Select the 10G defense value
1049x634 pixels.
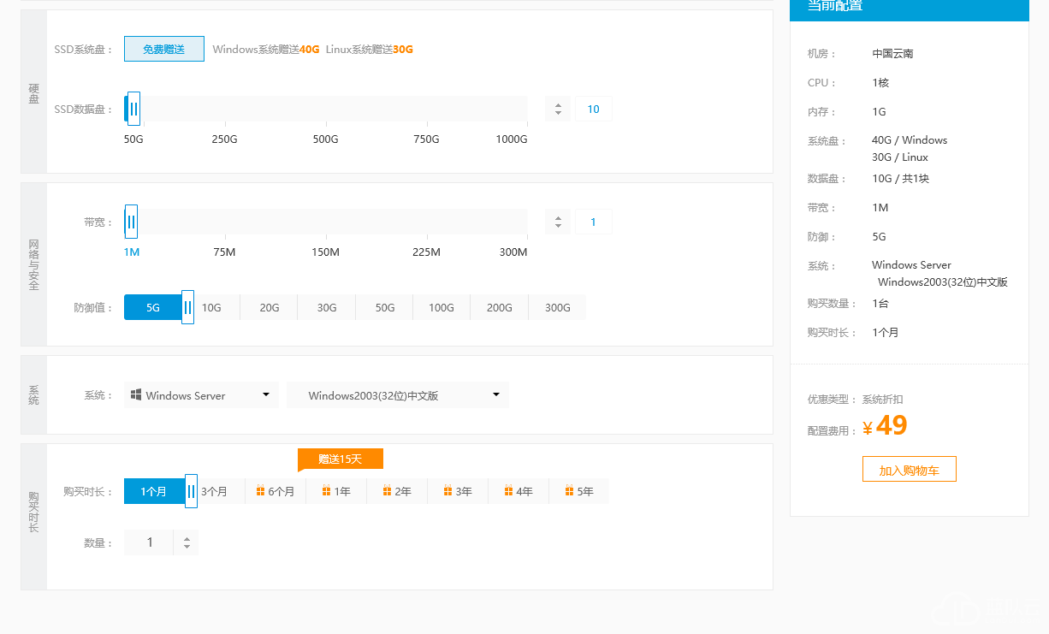(x=211, y=307)
